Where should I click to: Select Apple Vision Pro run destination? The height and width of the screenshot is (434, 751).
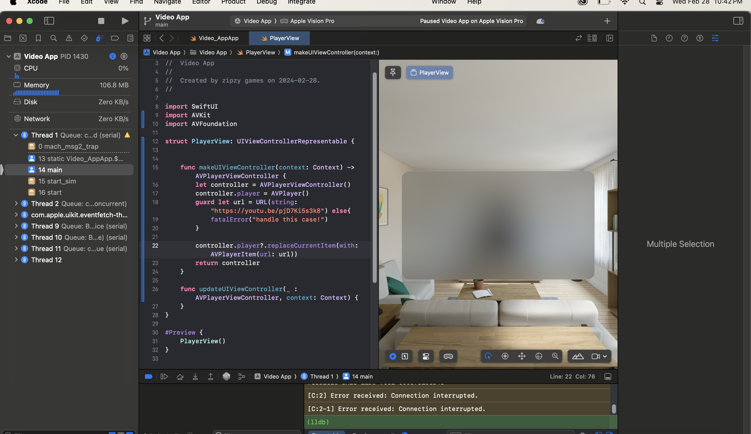click(x=312, y=21)
